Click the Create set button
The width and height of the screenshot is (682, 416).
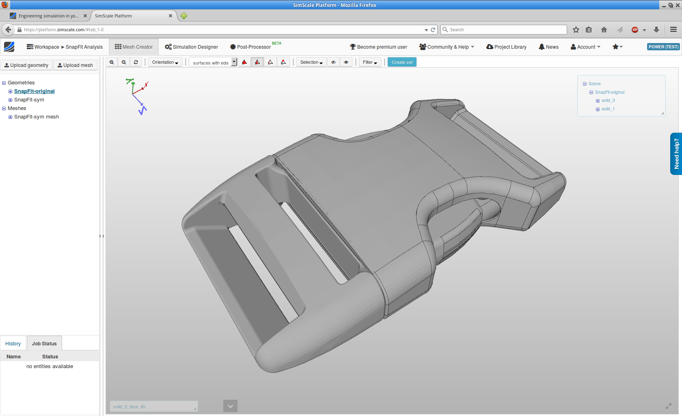pyautogui.click(x=401, y=62)
